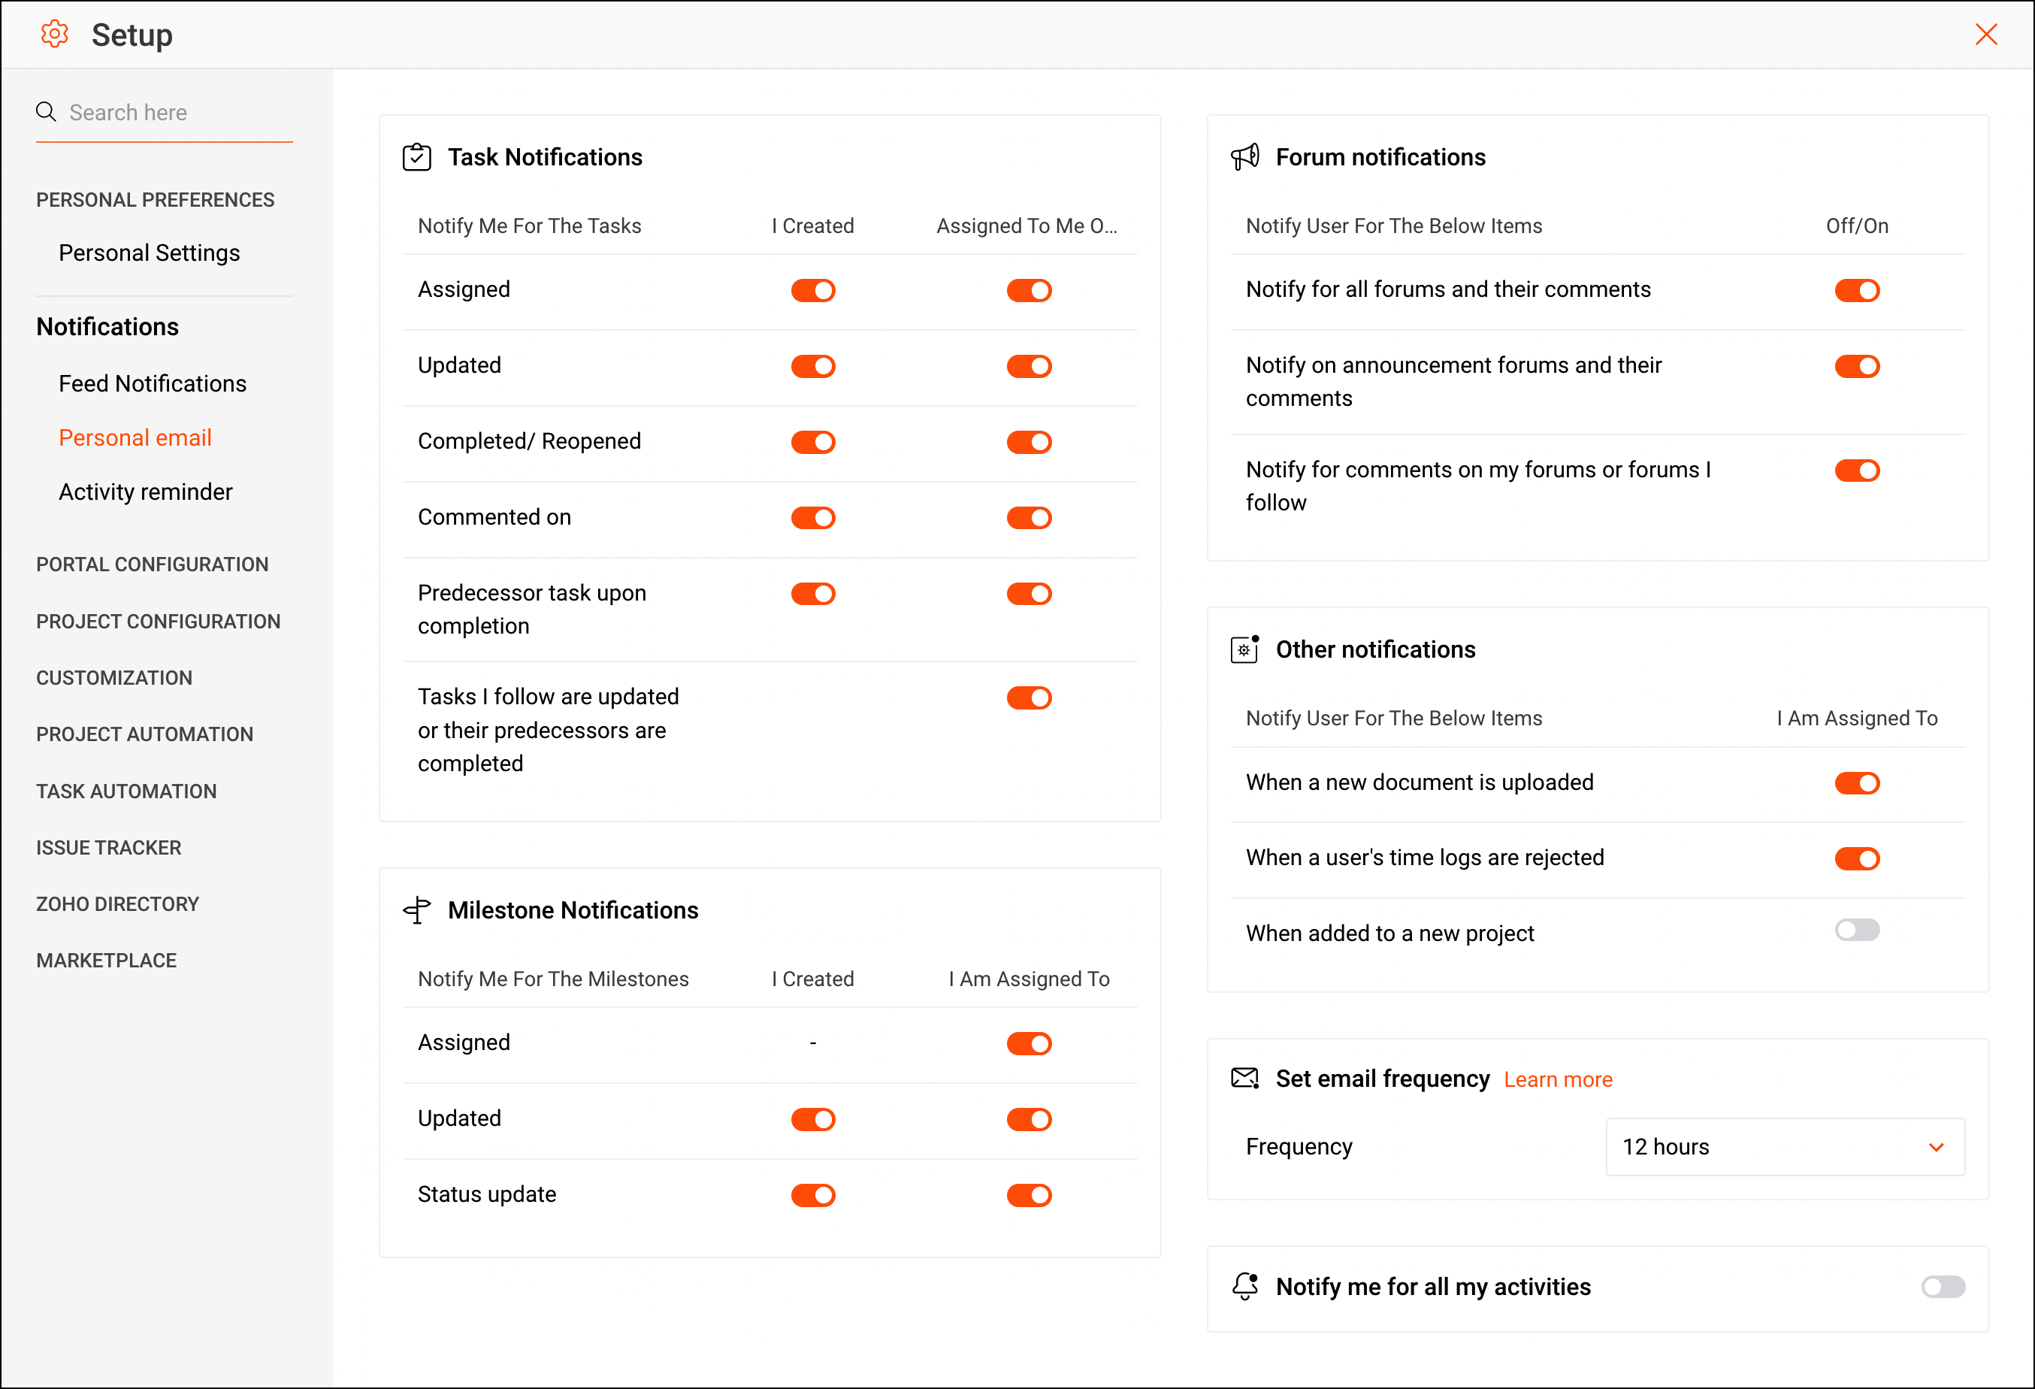Click the Setup gear icon

(54, 34)
